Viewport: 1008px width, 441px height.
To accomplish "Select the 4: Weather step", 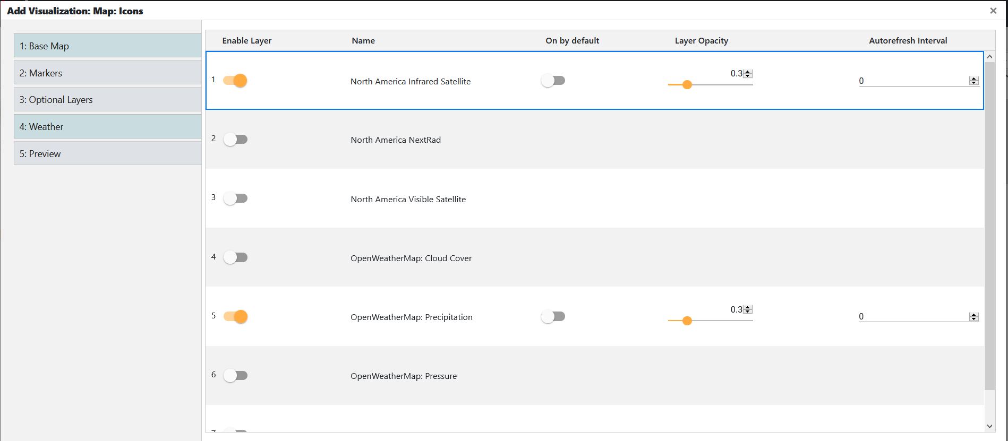I will coord(107,126).
